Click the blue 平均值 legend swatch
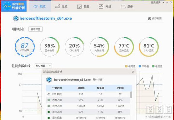The height and width of the screenshot is (120, 174). [x=140, y=66]
